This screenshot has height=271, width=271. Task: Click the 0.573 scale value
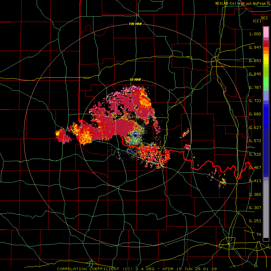pyautogui.click(x=255, y=141)
